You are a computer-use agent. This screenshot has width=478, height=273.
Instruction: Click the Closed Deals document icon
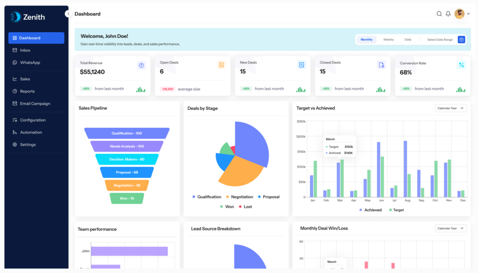pyautogui.click(x=381, y=65)
